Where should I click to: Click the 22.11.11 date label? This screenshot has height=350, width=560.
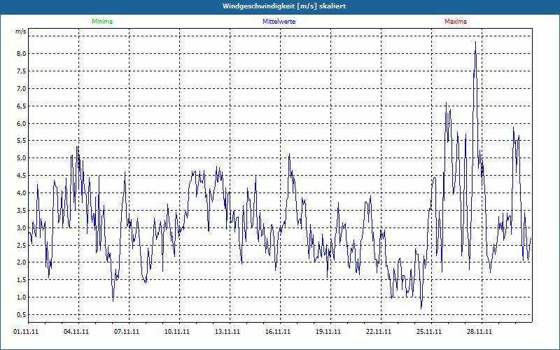pyautogui.click(x=378, y=332)
